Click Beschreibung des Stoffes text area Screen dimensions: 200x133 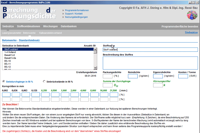tap(150, 63)
